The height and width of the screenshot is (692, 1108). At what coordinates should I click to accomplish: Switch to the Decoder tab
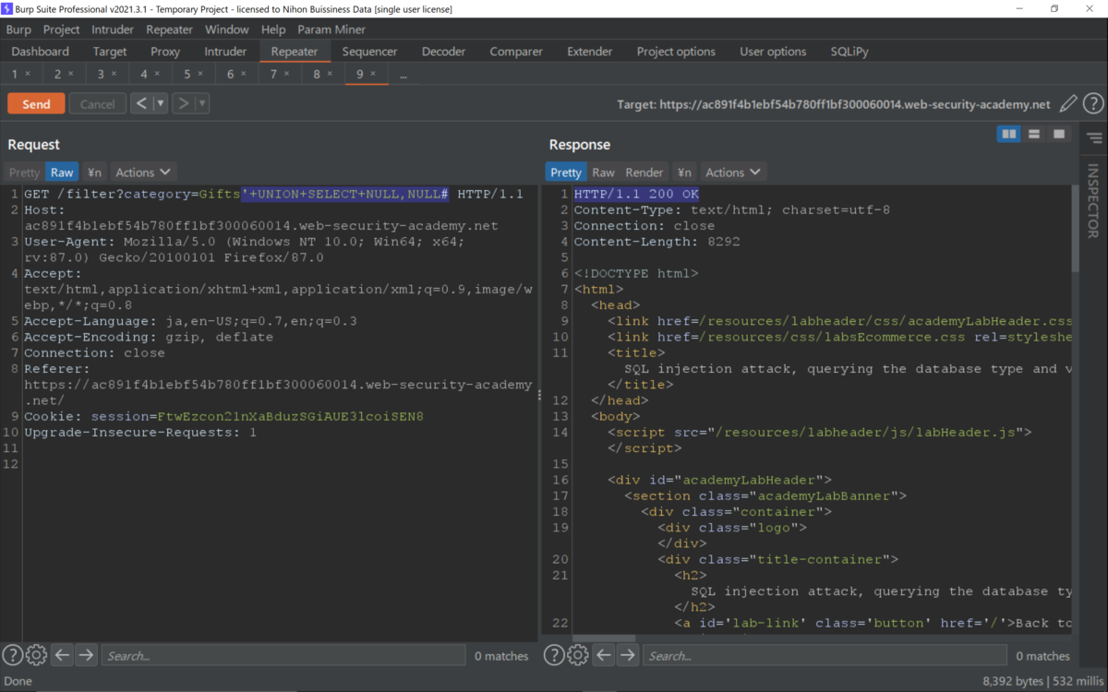coord(444,52)
